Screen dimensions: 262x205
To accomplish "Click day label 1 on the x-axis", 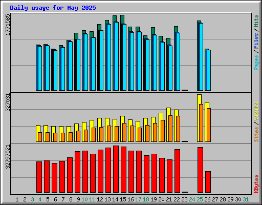I will [x=17, y=199].
